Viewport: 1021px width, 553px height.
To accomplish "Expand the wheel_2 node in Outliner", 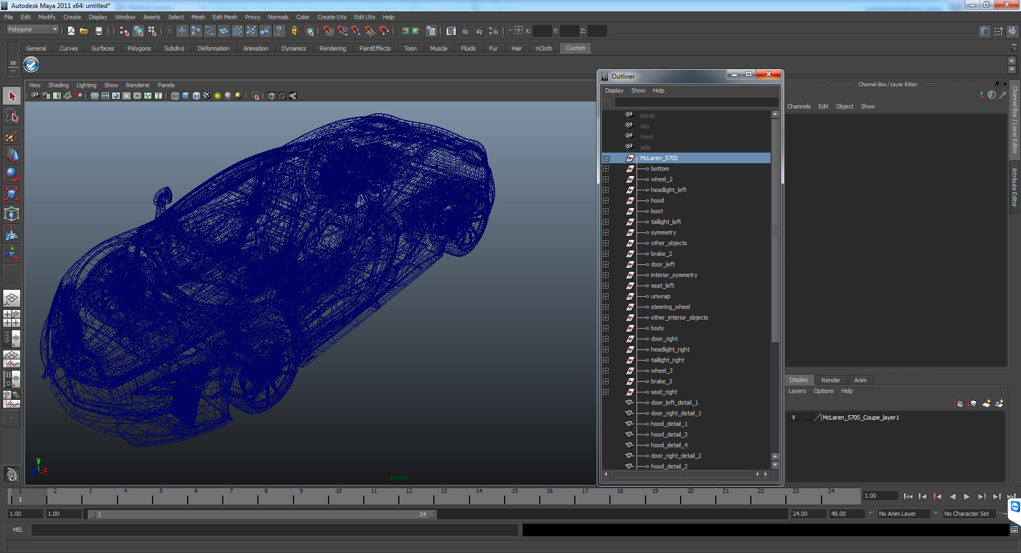I will pos(606,179).
